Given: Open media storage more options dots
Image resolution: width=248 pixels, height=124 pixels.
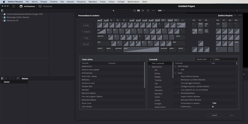Looking at the screenshot, I should pos(153,11).
